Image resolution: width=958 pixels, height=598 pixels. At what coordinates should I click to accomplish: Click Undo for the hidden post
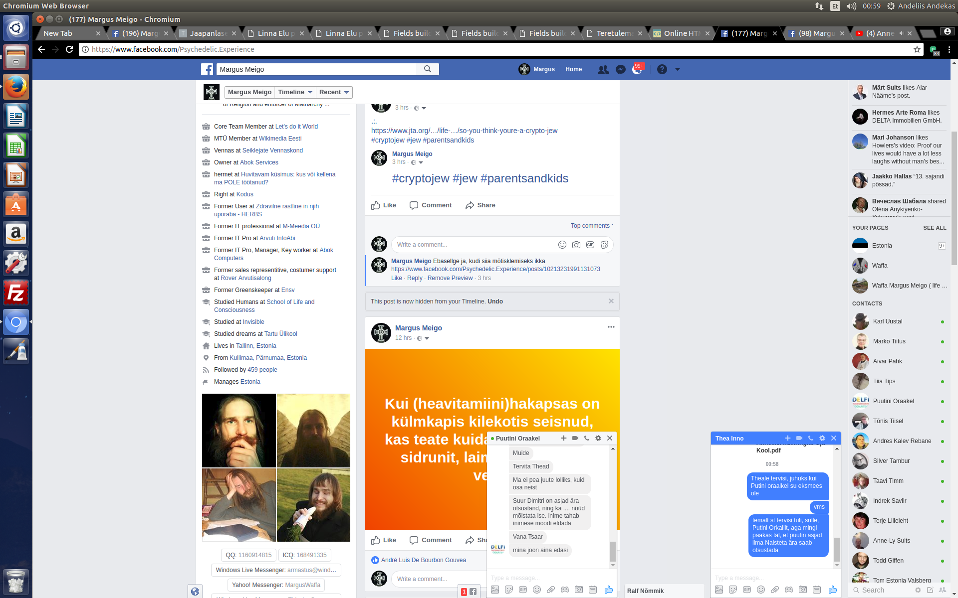(495, 301)
